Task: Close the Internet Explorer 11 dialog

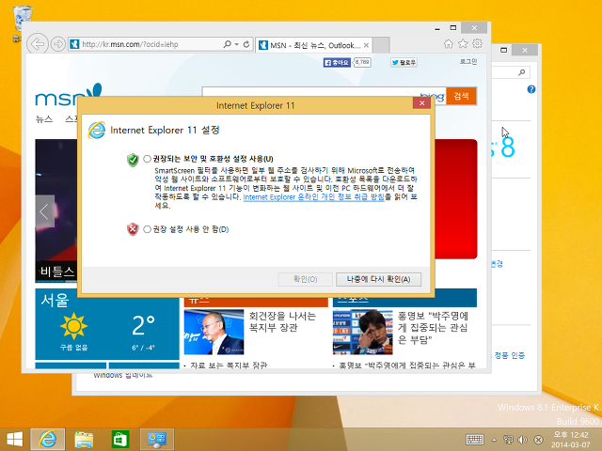Action: point(421,103)
